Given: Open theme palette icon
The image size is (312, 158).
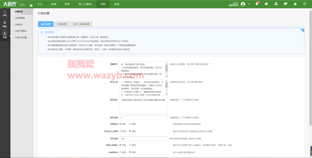Looking at the screenshot, I should pos(286,4).
